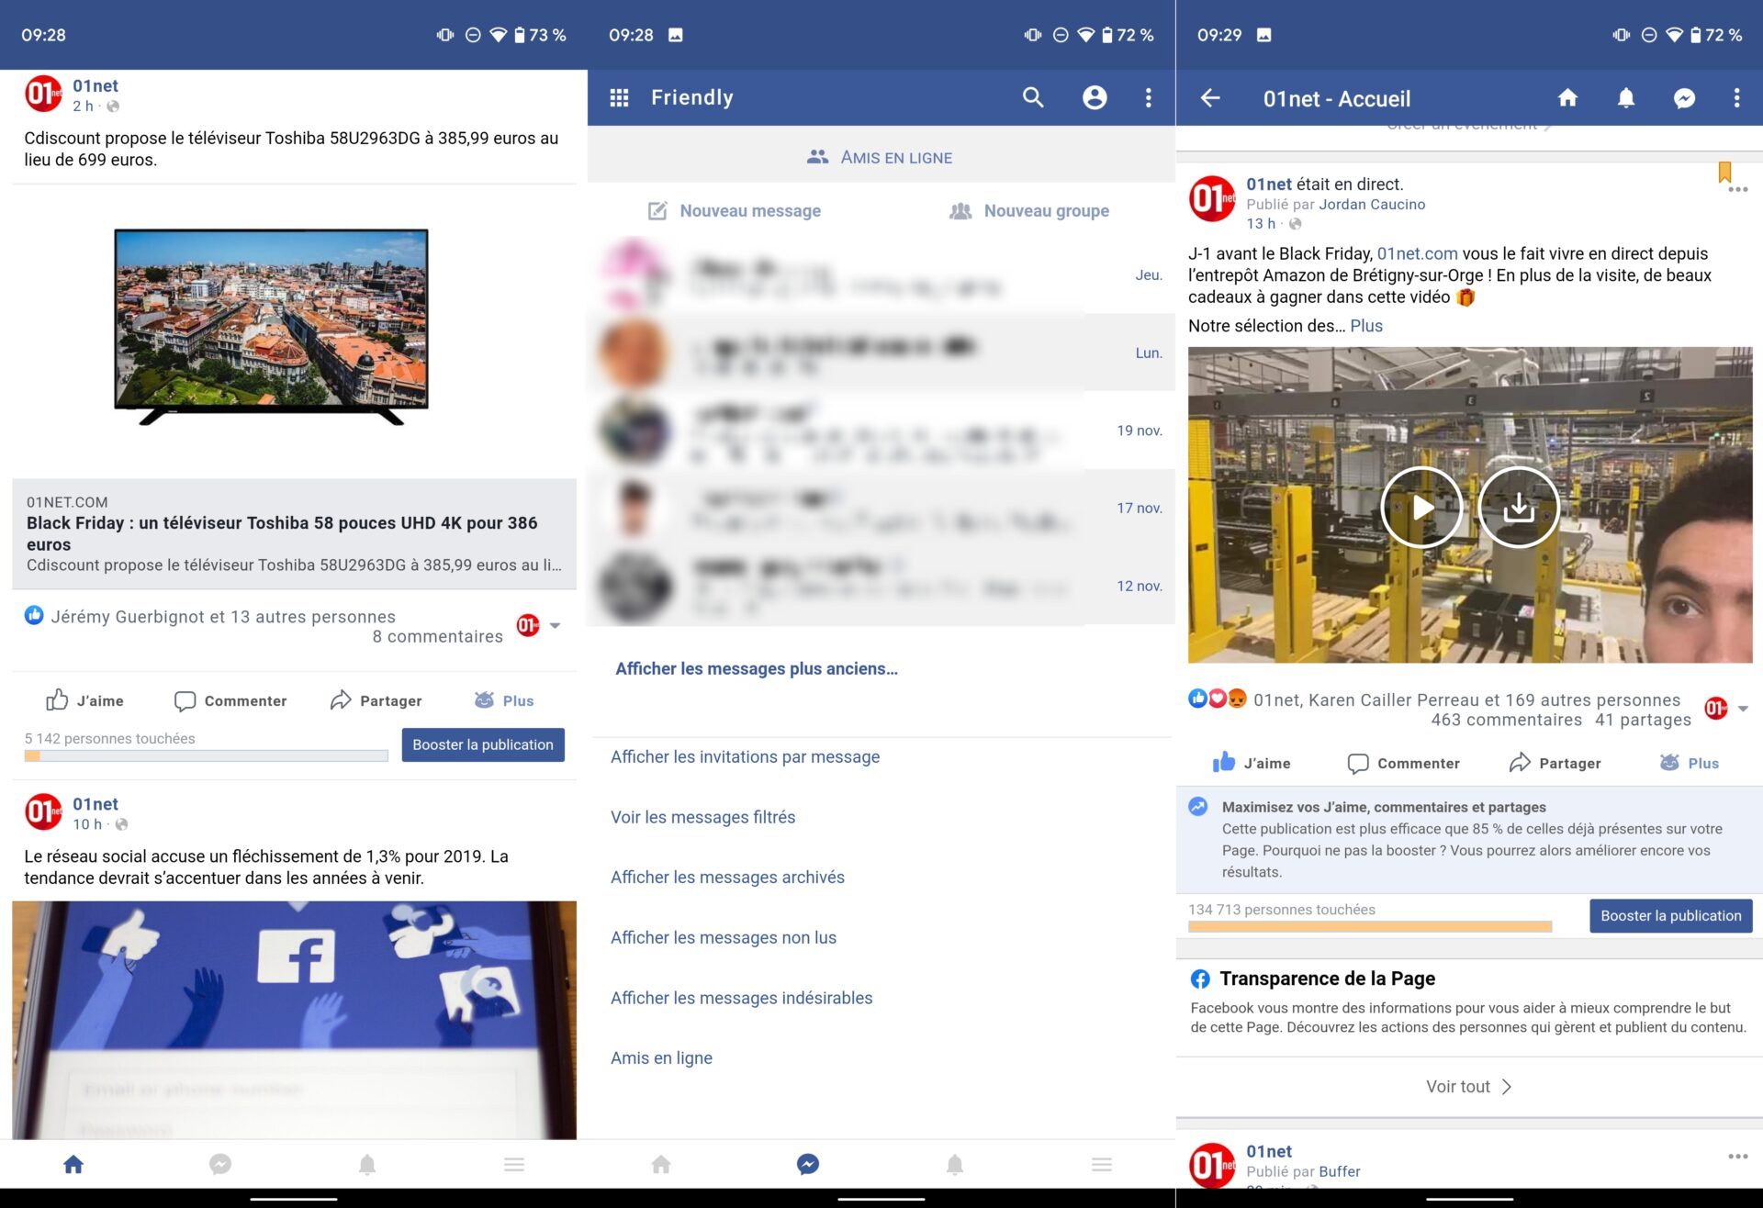
Task: Open Amis en ligne header bar
Action: coord(881,157)
